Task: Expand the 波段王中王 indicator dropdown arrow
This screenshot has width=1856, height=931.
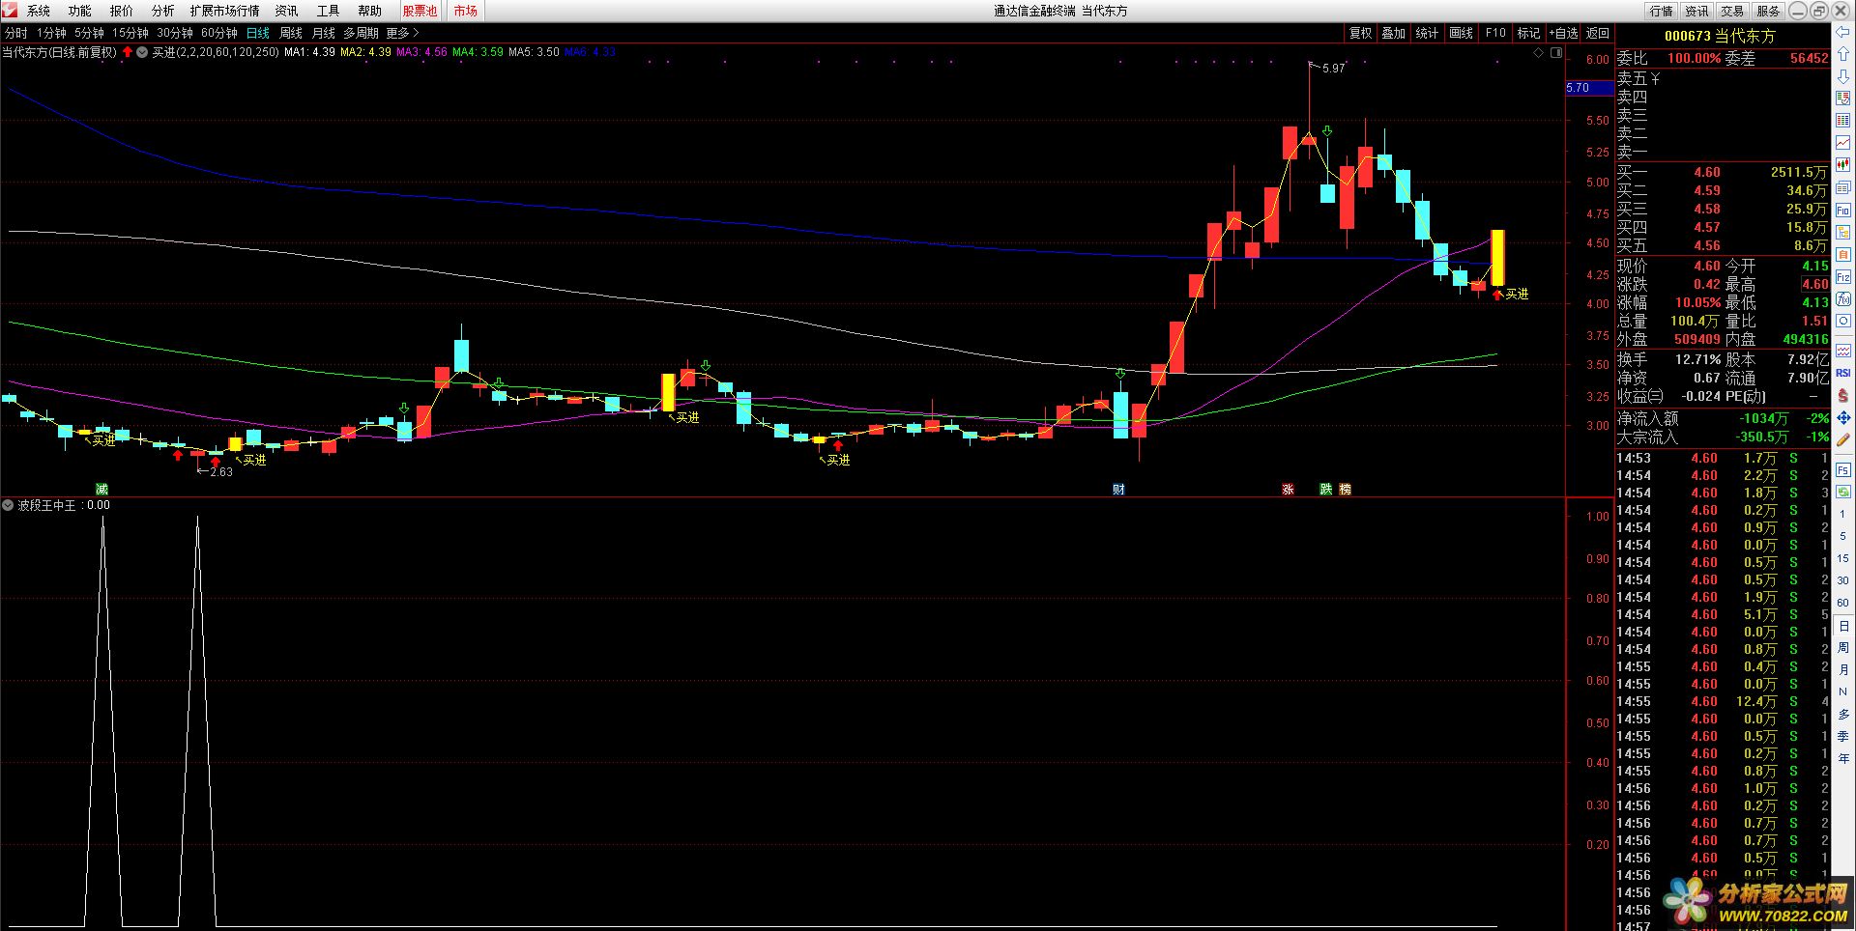Action: coord(8,505)
